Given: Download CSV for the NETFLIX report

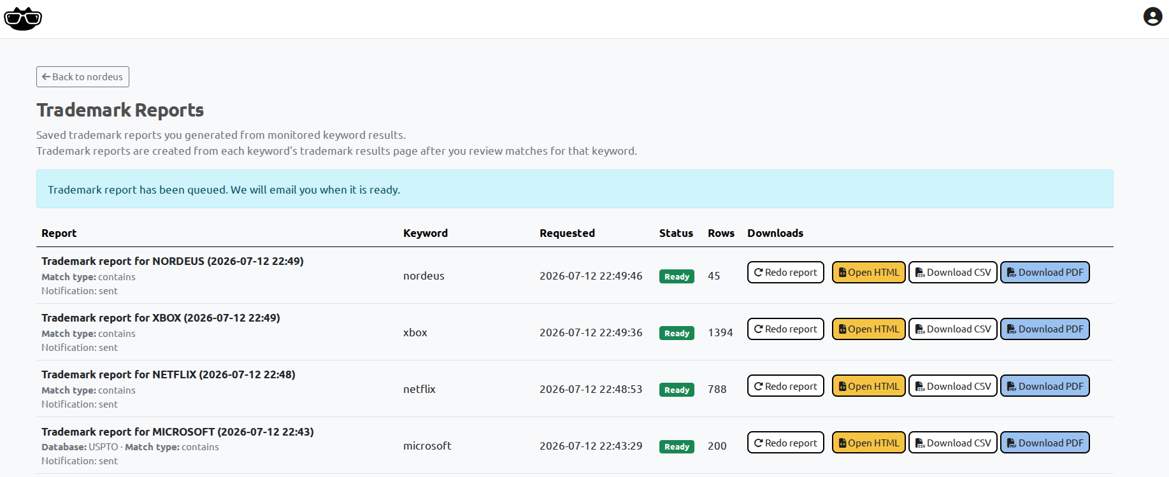Looking at the screenshot, I should [952, 386].
